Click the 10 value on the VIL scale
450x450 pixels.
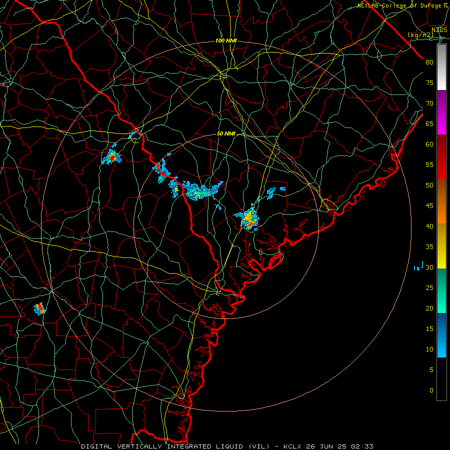[x=429, y=349]
